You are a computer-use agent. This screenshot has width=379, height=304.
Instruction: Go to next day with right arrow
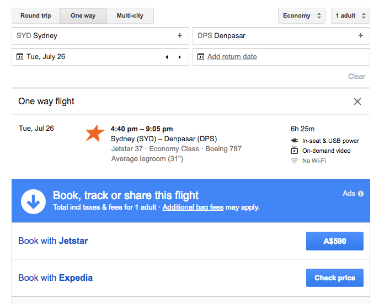tap(180, 57)
